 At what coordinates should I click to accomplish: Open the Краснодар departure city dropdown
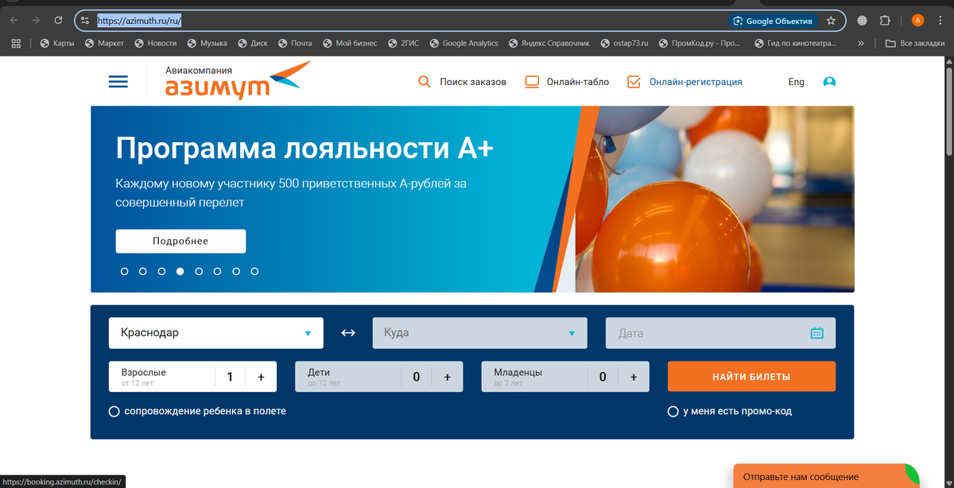(216, 333)
